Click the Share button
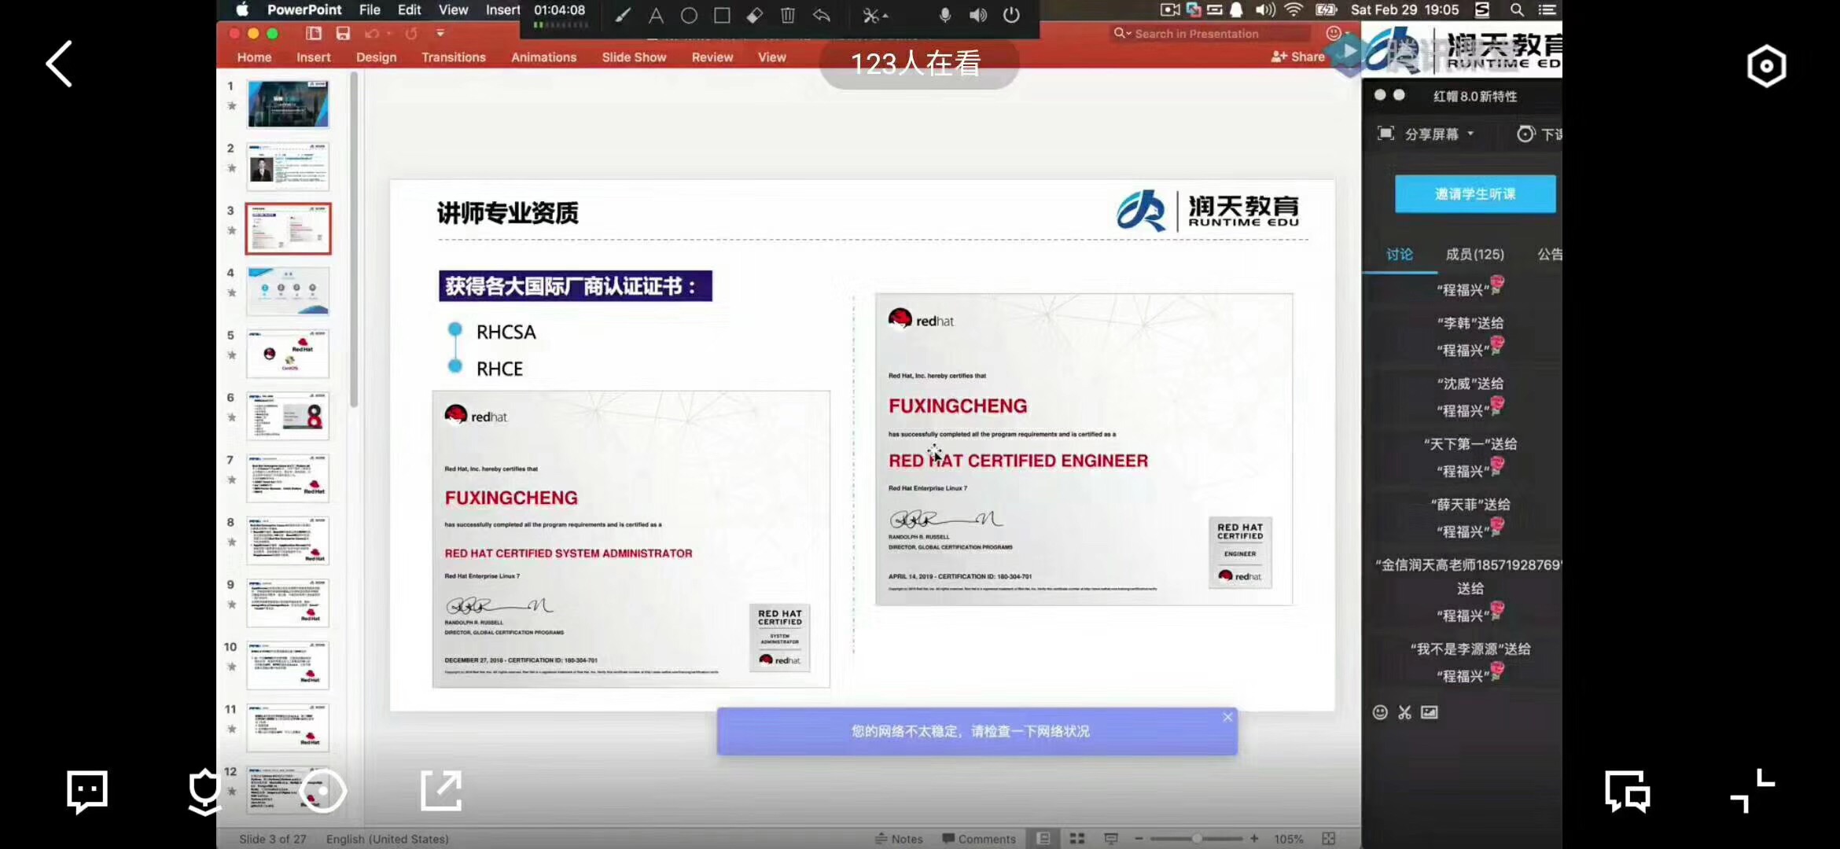The image size is (1840, 849). point(1297,57)
